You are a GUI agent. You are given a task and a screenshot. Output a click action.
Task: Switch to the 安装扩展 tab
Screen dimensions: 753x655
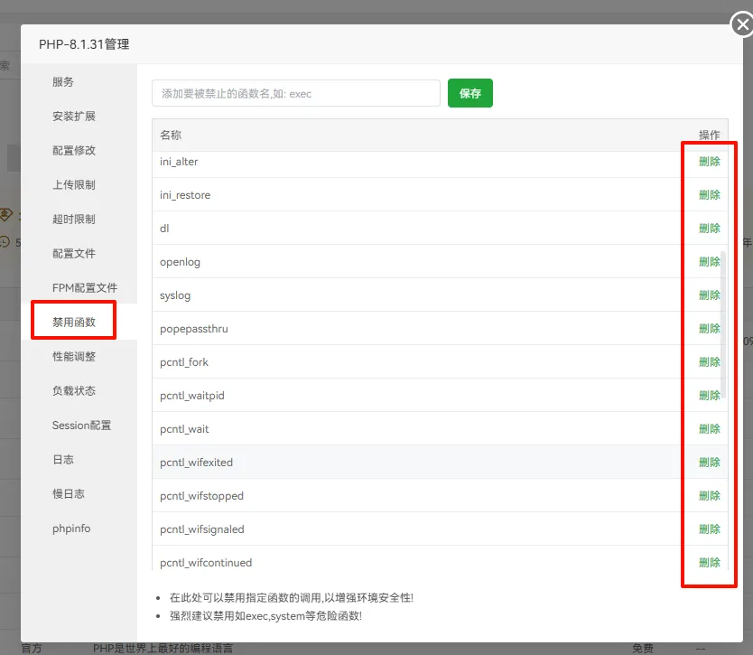click(74, 117)
